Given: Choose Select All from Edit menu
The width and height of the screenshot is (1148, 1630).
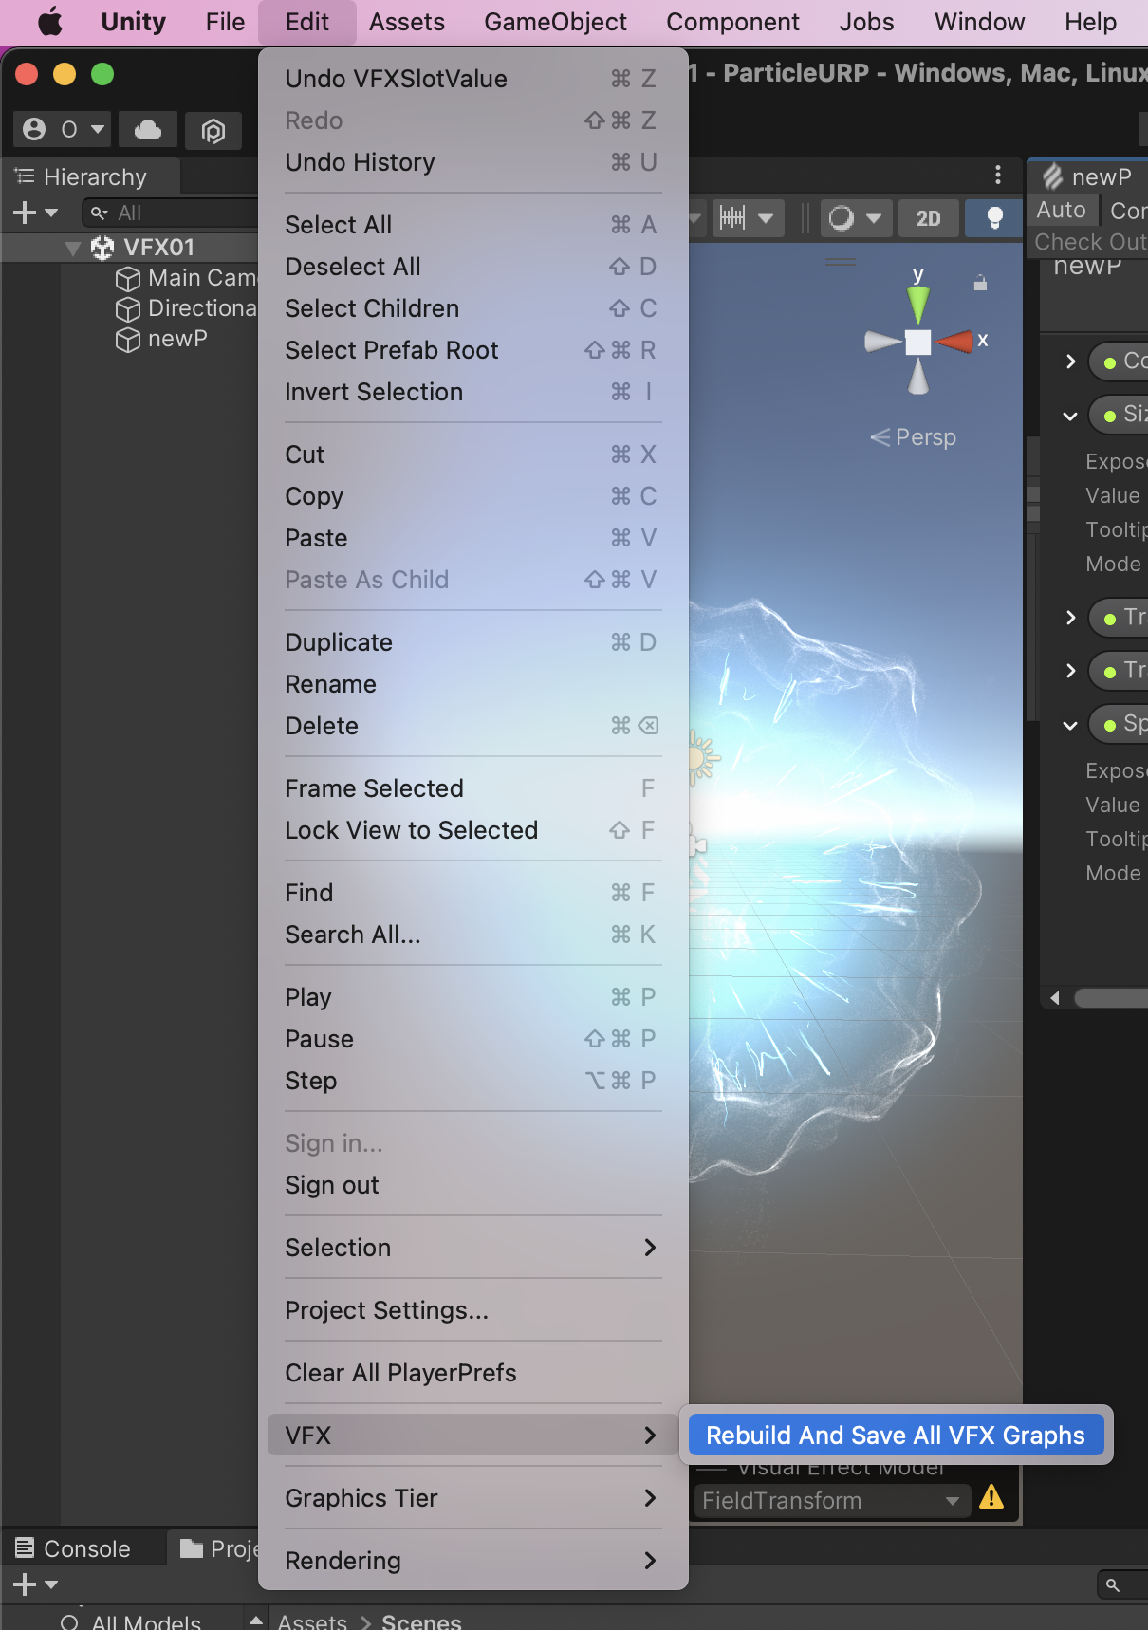Looking at the screenshot, I should (472, 225).
